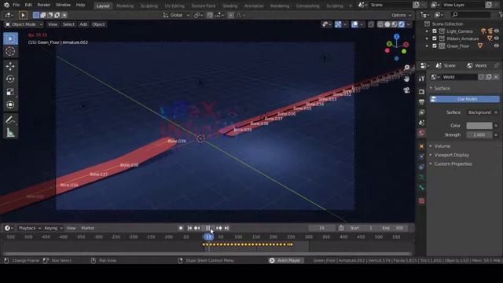
Task: Switch to the UV Editing workspace tab
Action: 174,6
